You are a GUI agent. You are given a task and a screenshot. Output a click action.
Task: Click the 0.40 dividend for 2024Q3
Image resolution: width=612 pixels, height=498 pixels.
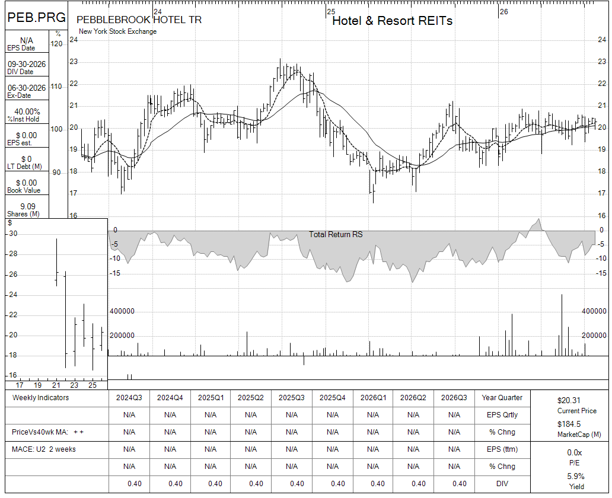coord(134,484)
